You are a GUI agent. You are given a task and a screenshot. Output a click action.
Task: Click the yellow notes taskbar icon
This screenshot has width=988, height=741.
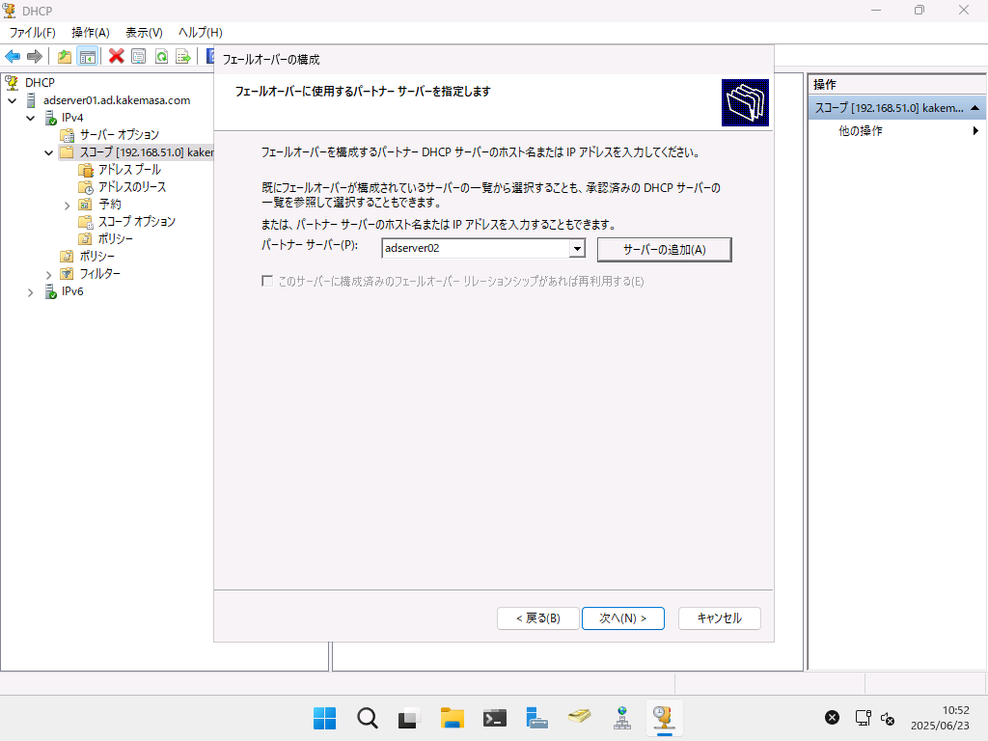point(580,718)
